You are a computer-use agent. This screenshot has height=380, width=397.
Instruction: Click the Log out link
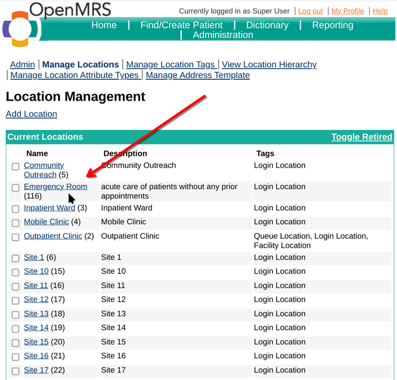(x=310, y=11)
